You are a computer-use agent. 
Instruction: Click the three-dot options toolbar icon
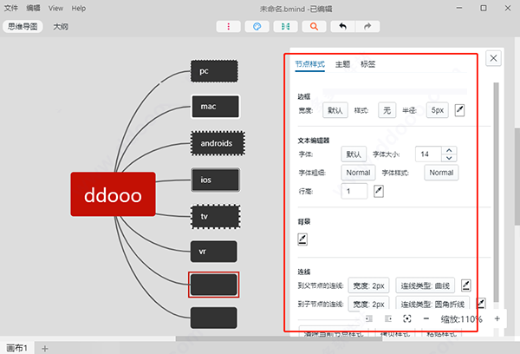228,27
